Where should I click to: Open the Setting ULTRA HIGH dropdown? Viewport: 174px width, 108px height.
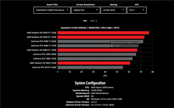(x=113, y=10)
